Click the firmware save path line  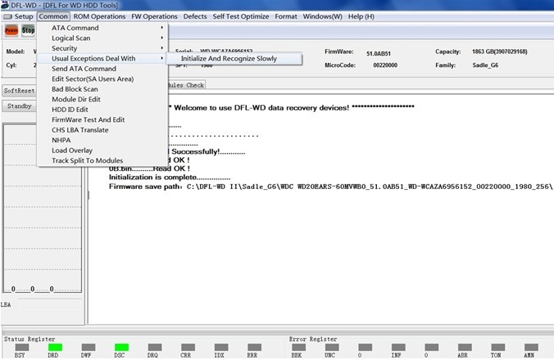coord(331,187)
